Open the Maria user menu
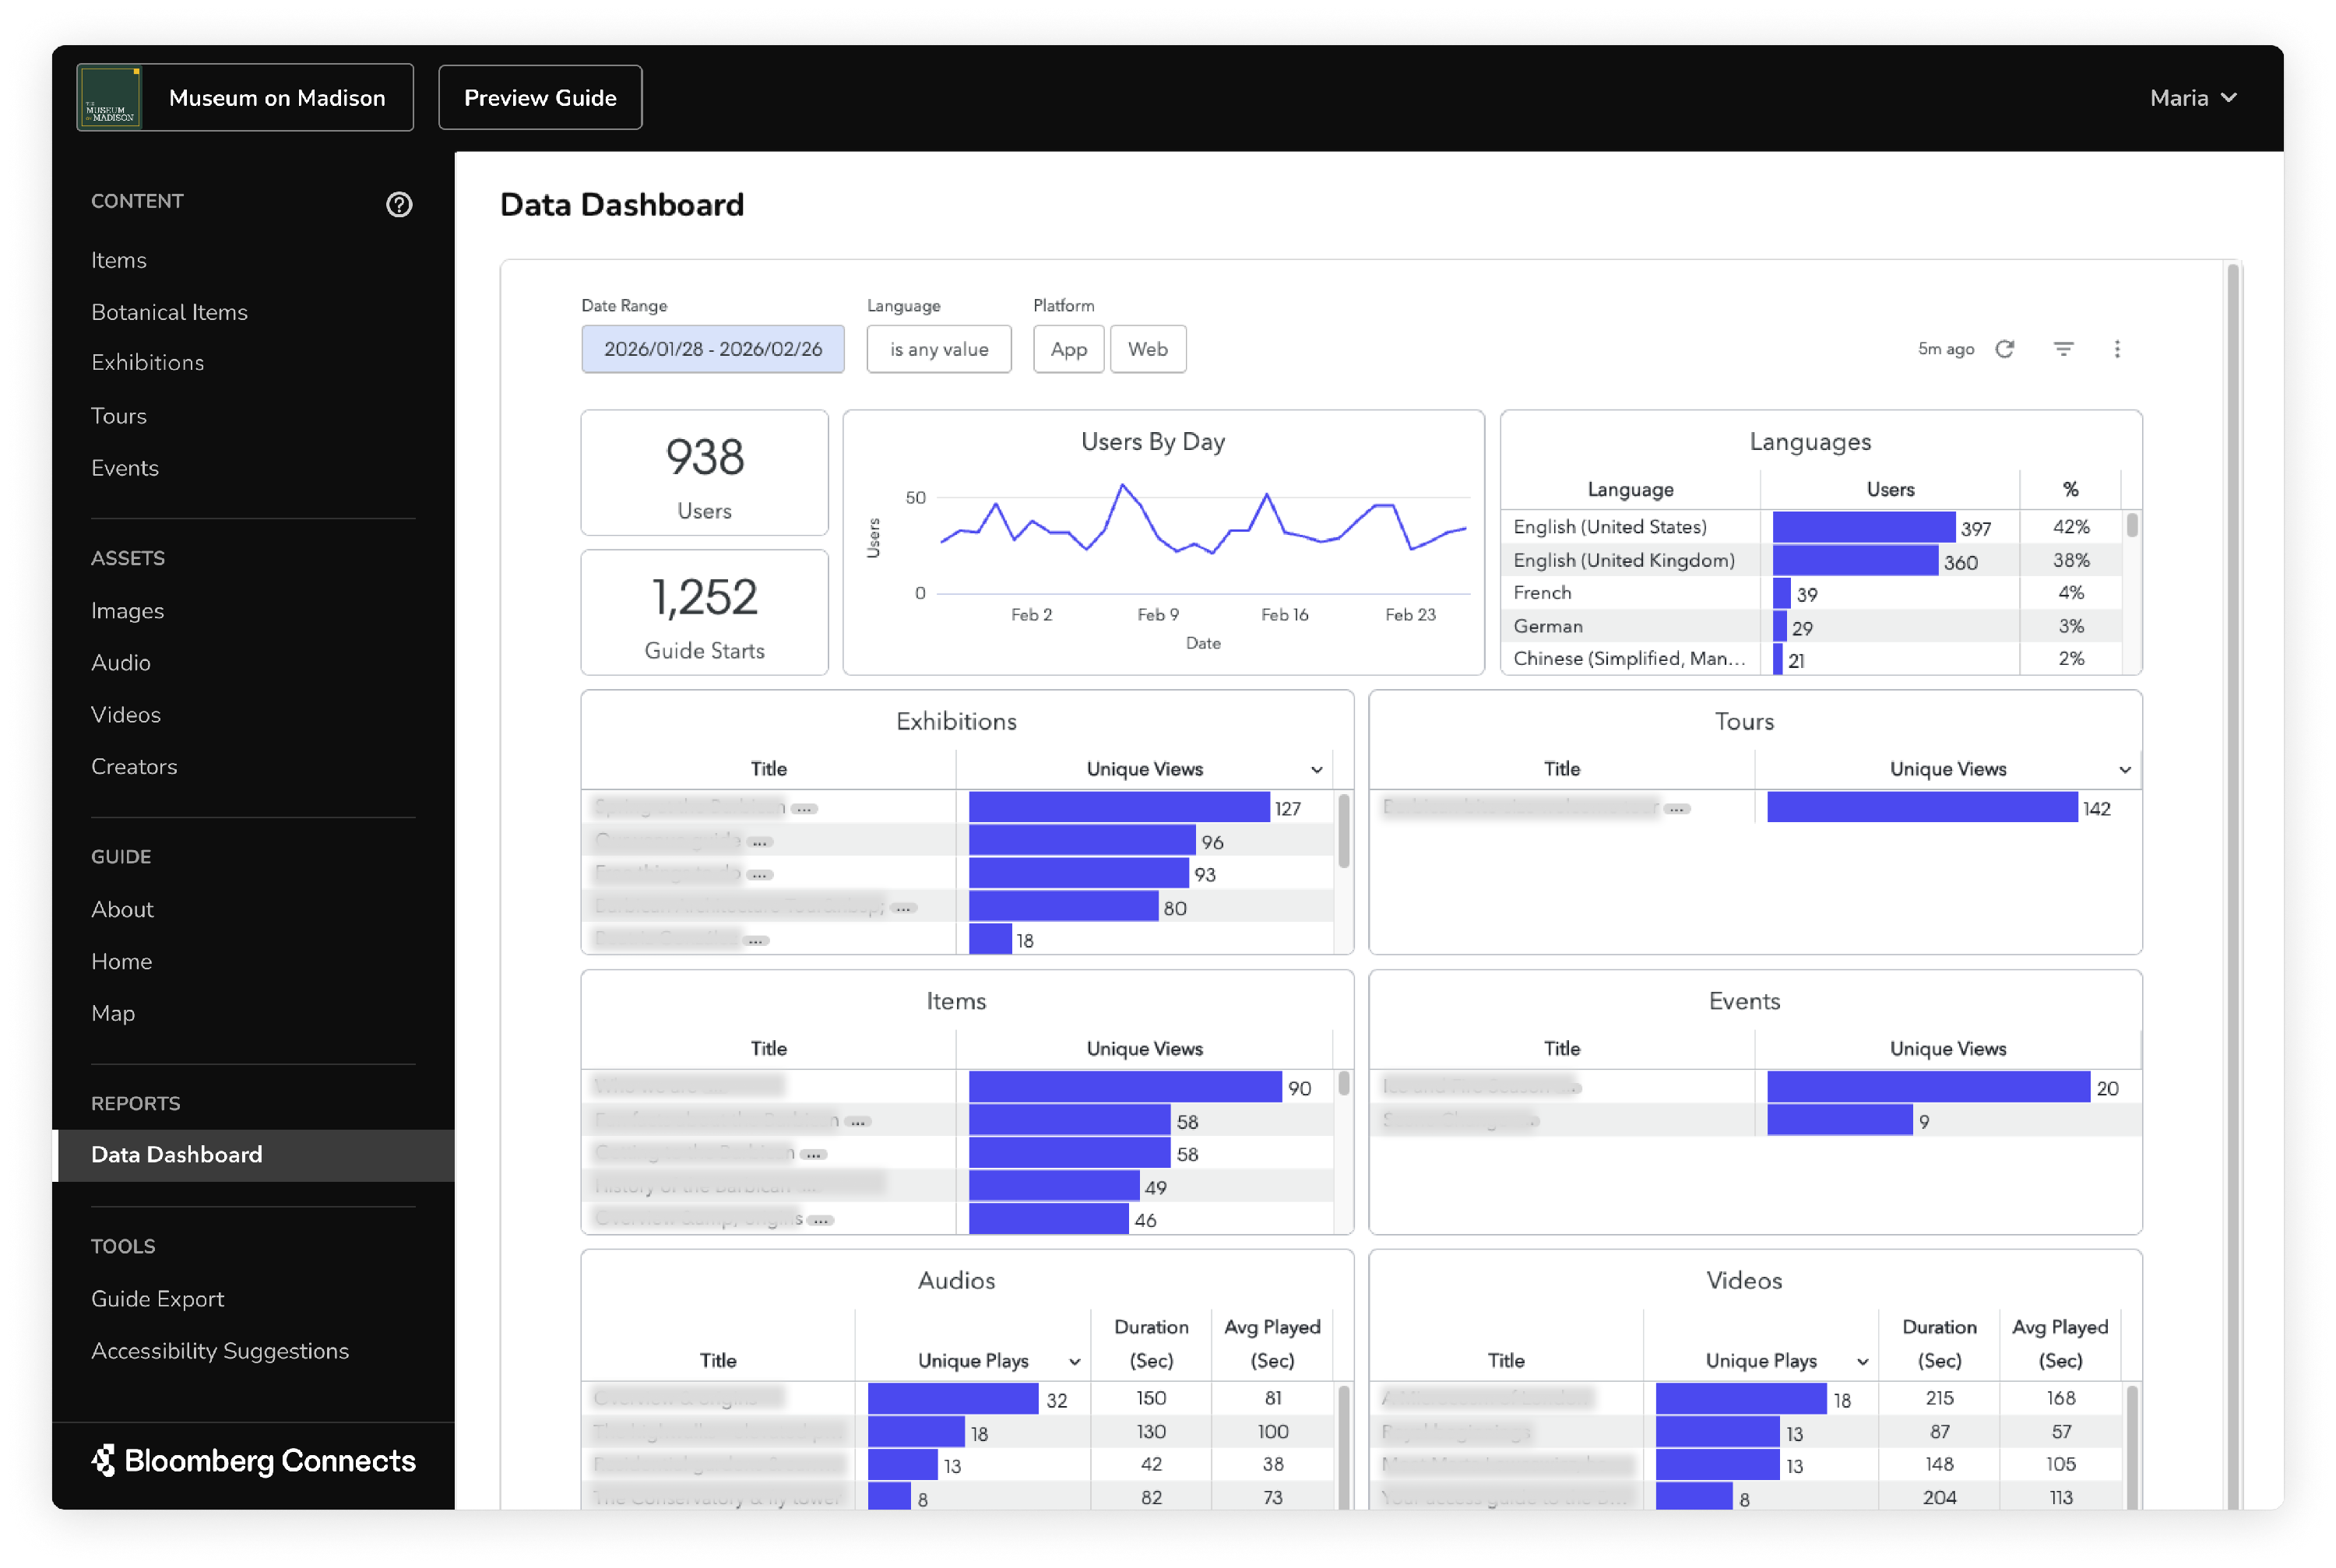 click(2192, 98)
